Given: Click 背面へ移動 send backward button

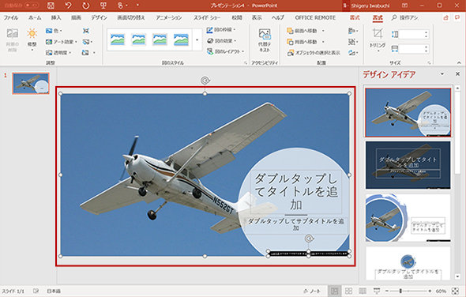Looking at the screenshot, I should coord(306,42).
